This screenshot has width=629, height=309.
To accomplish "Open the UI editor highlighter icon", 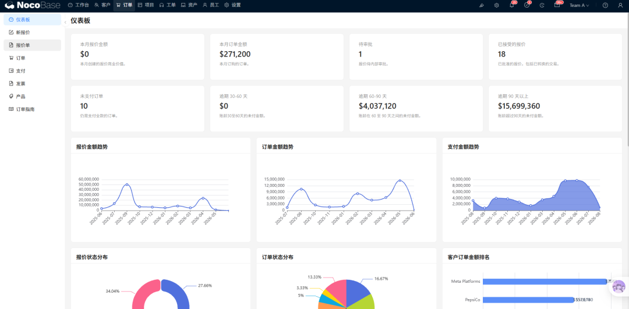I will tap(482, 5).
